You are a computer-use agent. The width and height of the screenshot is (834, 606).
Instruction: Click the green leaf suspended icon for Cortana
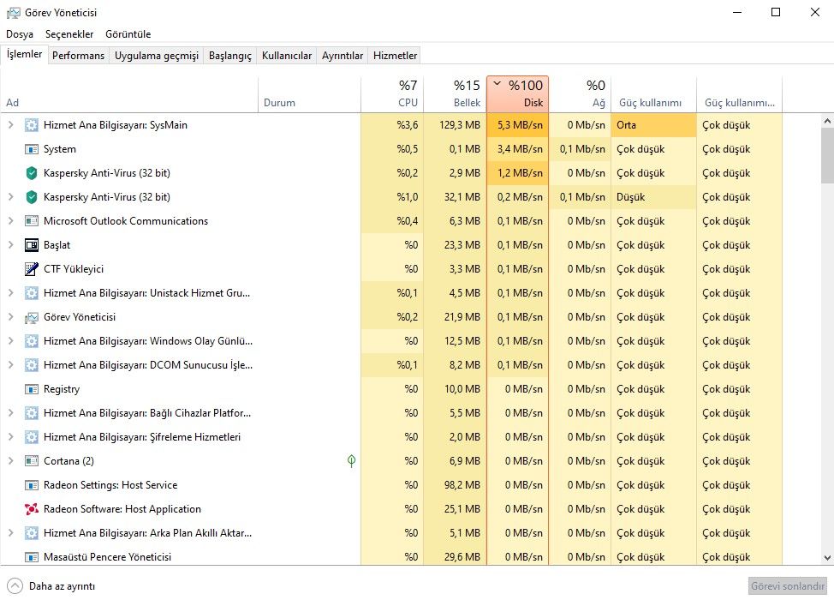tap(351, 460)
